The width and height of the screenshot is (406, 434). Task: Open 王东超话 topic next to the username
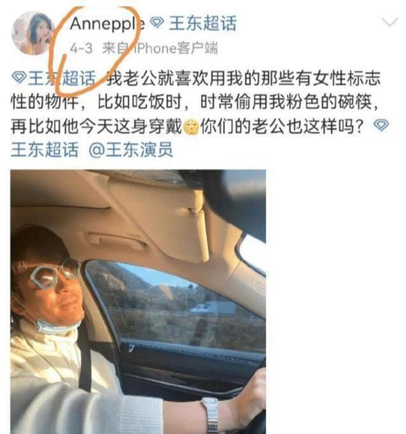(x=203, y=23)
